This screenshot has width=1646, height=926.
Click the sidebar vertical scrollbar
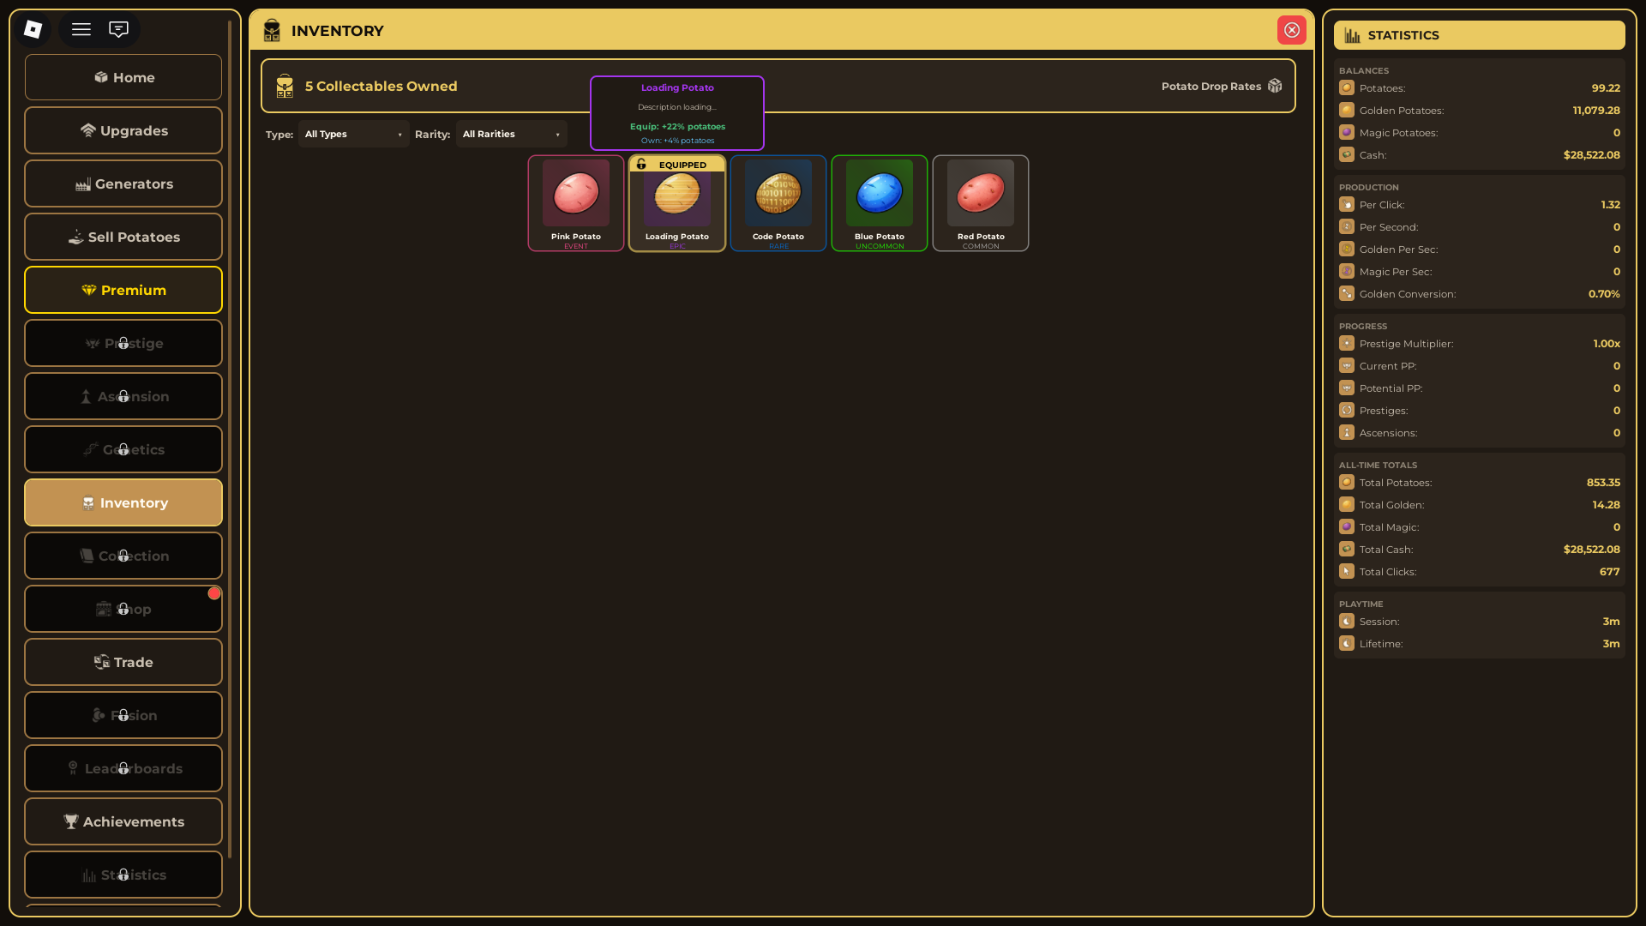coord(230,429)
